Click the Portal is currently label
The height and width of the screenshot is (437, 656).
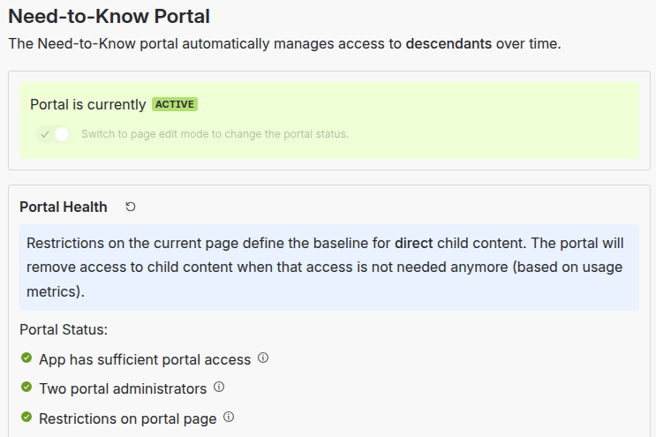pos(87,104)
